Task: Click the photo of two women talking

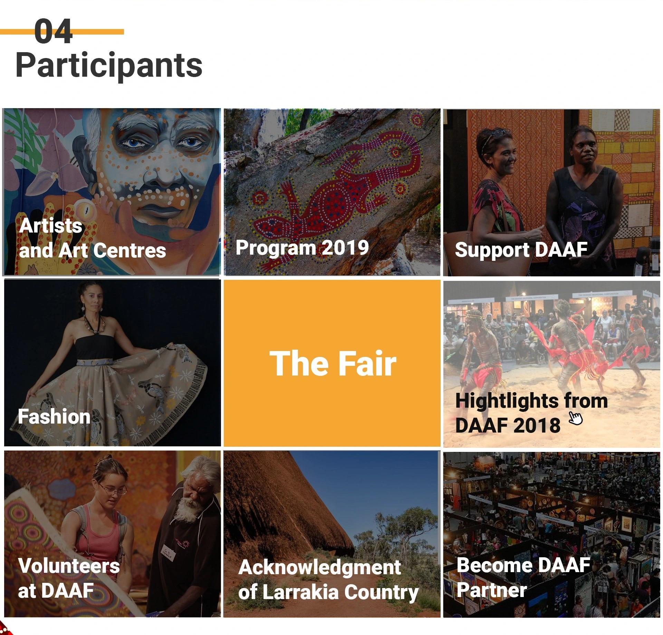Action: pyautogui.click(x=549, y=180)
